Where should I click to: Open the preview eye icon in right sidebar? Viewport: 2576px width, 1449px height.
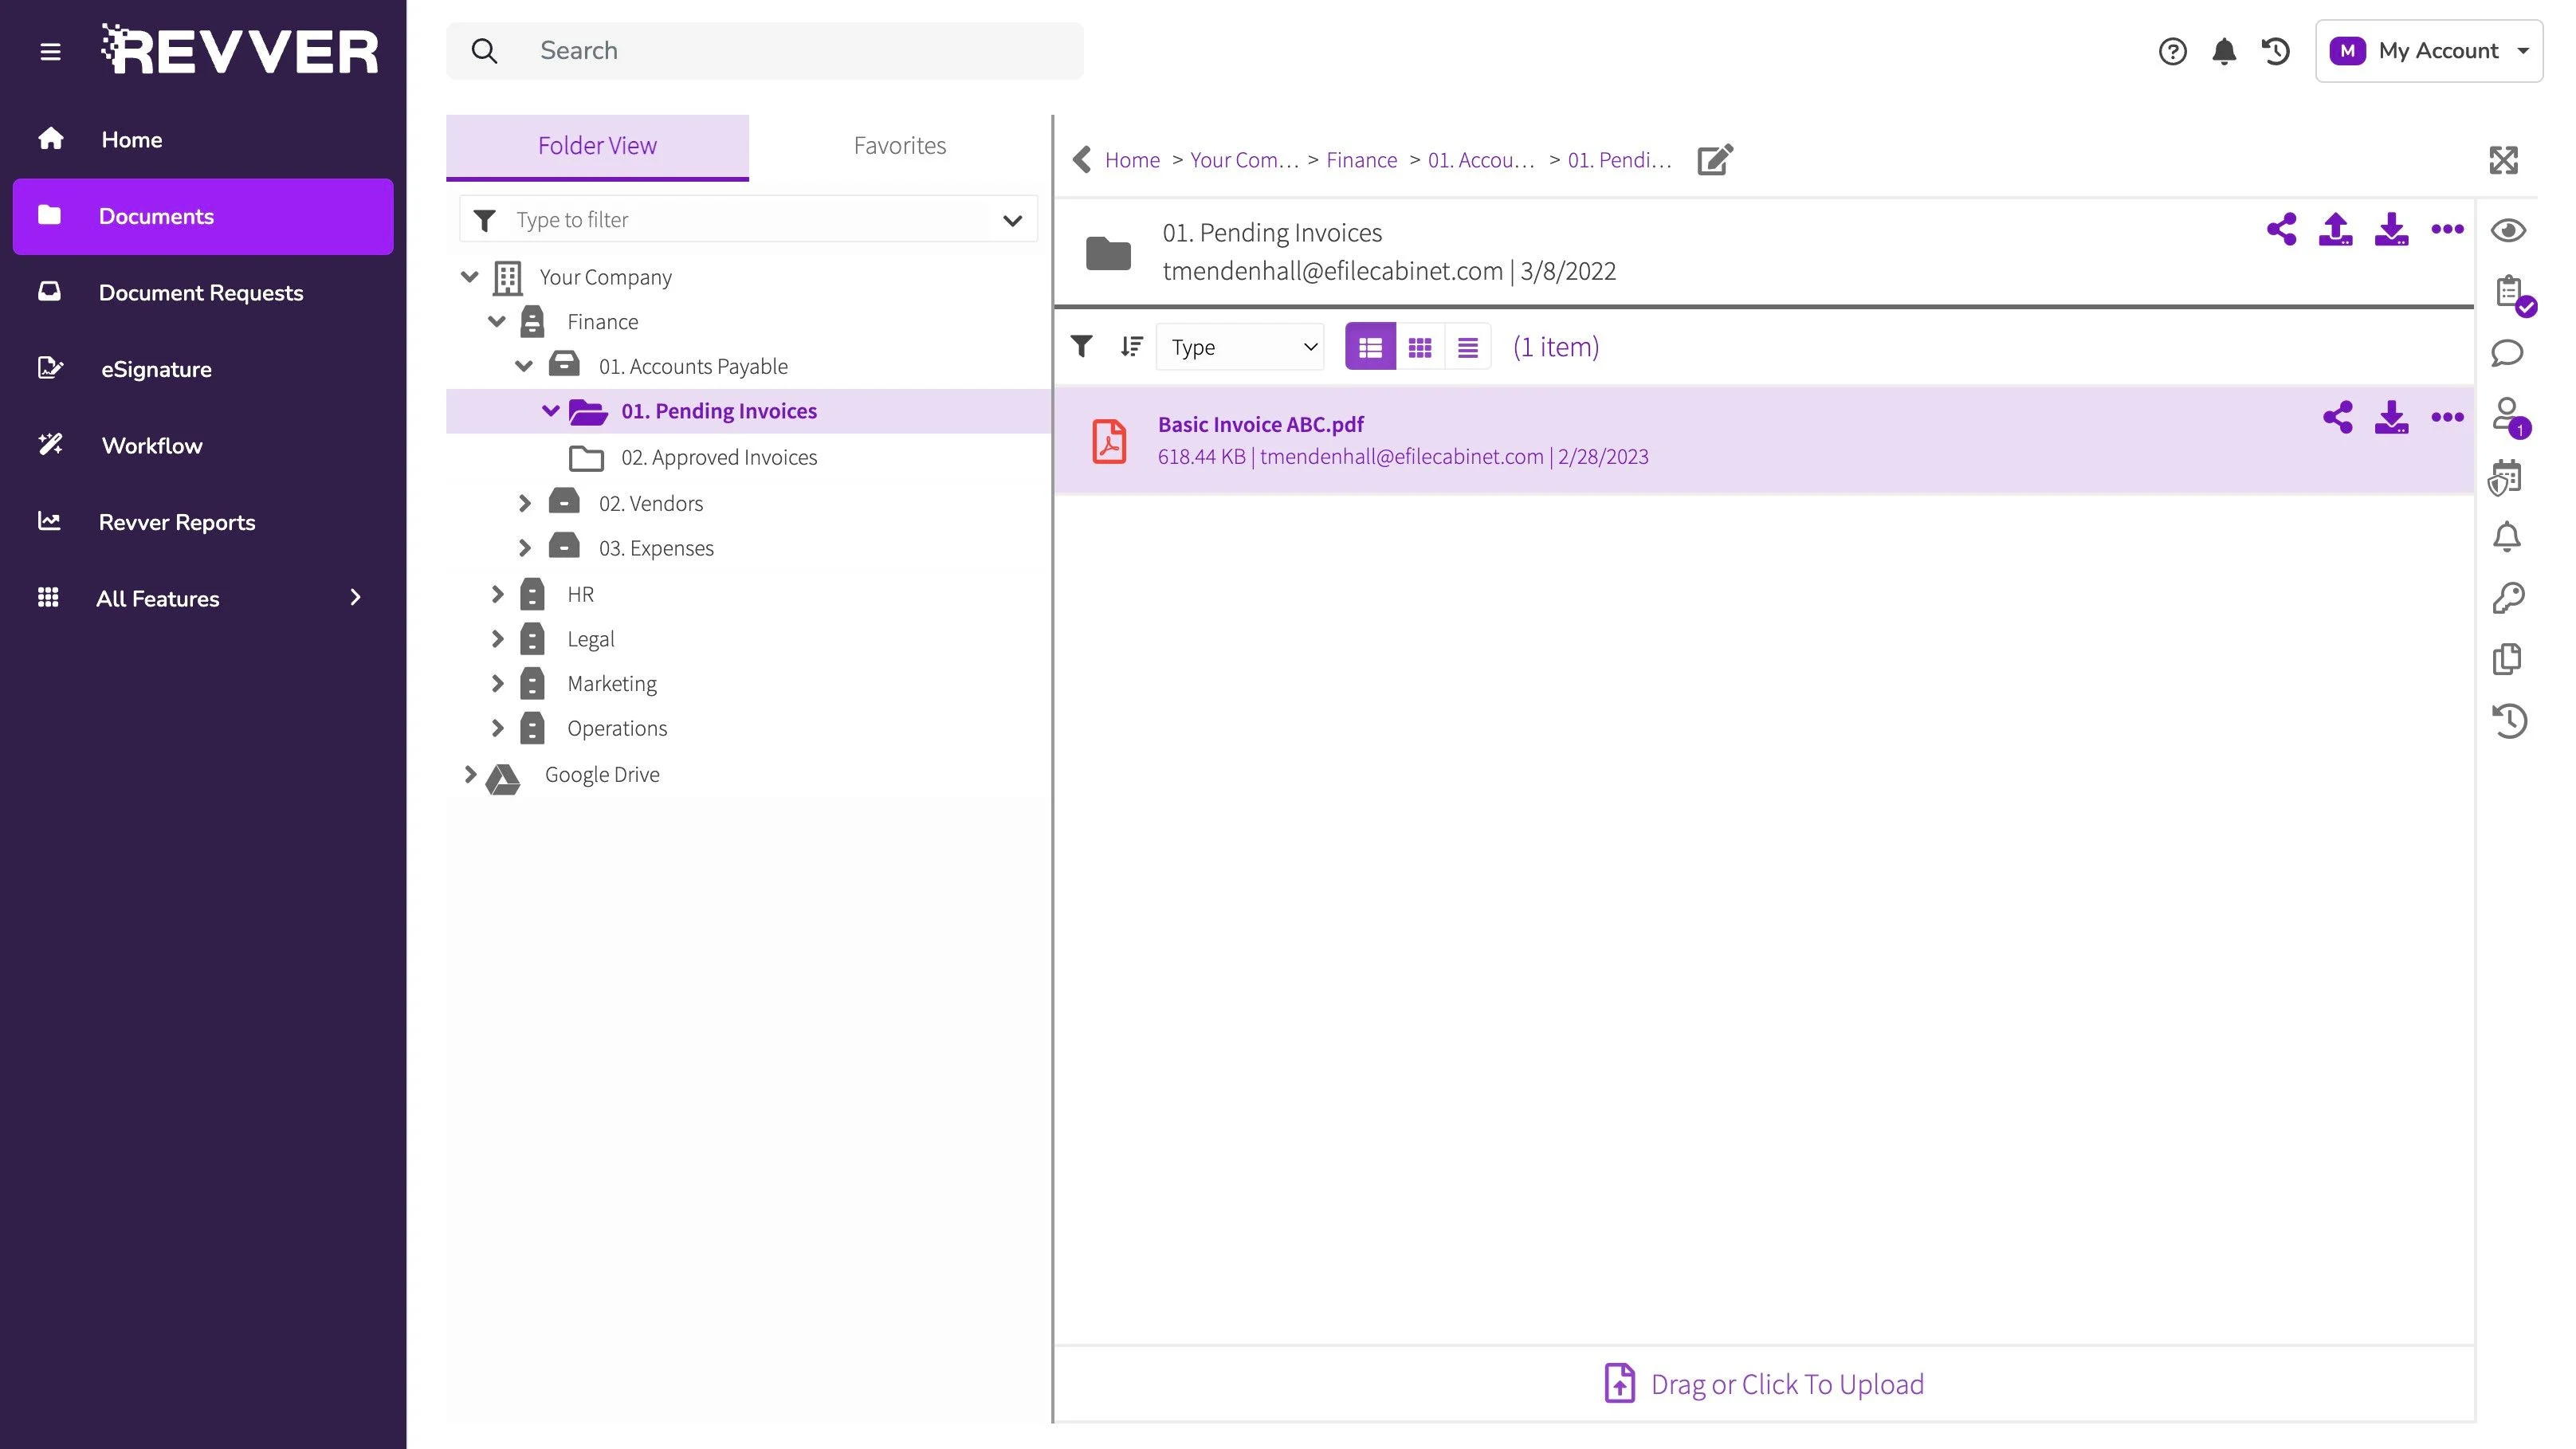click(x=2508, y=231)
